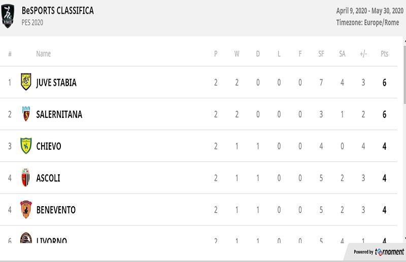Click the BeSports shield logo
The image size is (406, 262).
tap(8, 16)
